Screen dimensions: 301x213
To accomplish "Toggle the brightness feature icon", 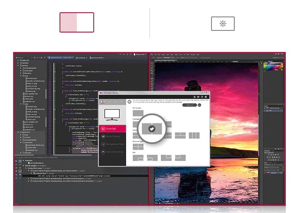I will (x=223, y=24).
